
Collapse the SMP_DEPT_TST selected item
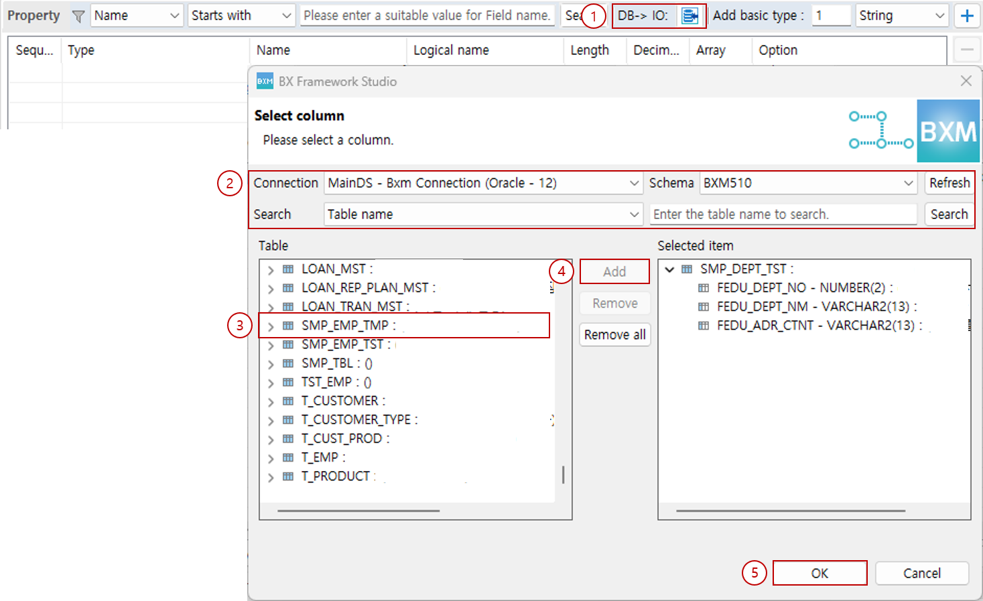pos(669,269)
